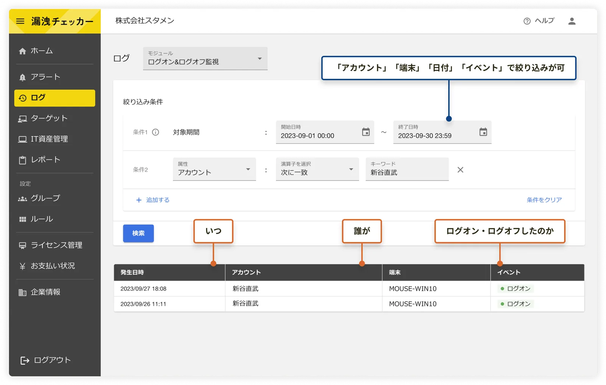606x385 pixels.
Task: Click the report clipboard icon
Action: click(23, 160)
